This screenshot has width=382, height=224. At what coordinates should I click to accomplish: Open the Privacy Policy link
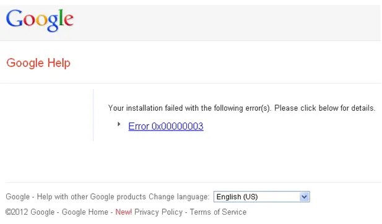158,212
